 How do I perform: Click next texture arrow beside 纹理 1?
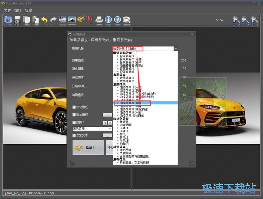(110, 122)
